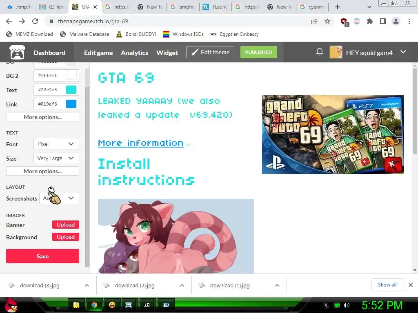Switch to the TLaunc browser tab
This screenshot has height=313, width=418.
(216, 7)
